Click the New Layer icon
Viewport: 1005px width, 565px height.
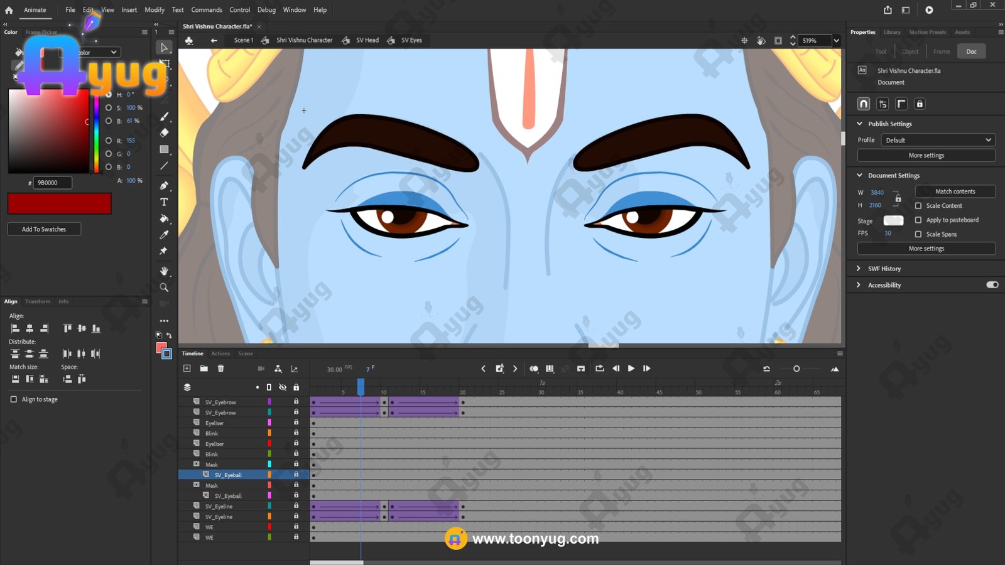[x=187, y=369]
